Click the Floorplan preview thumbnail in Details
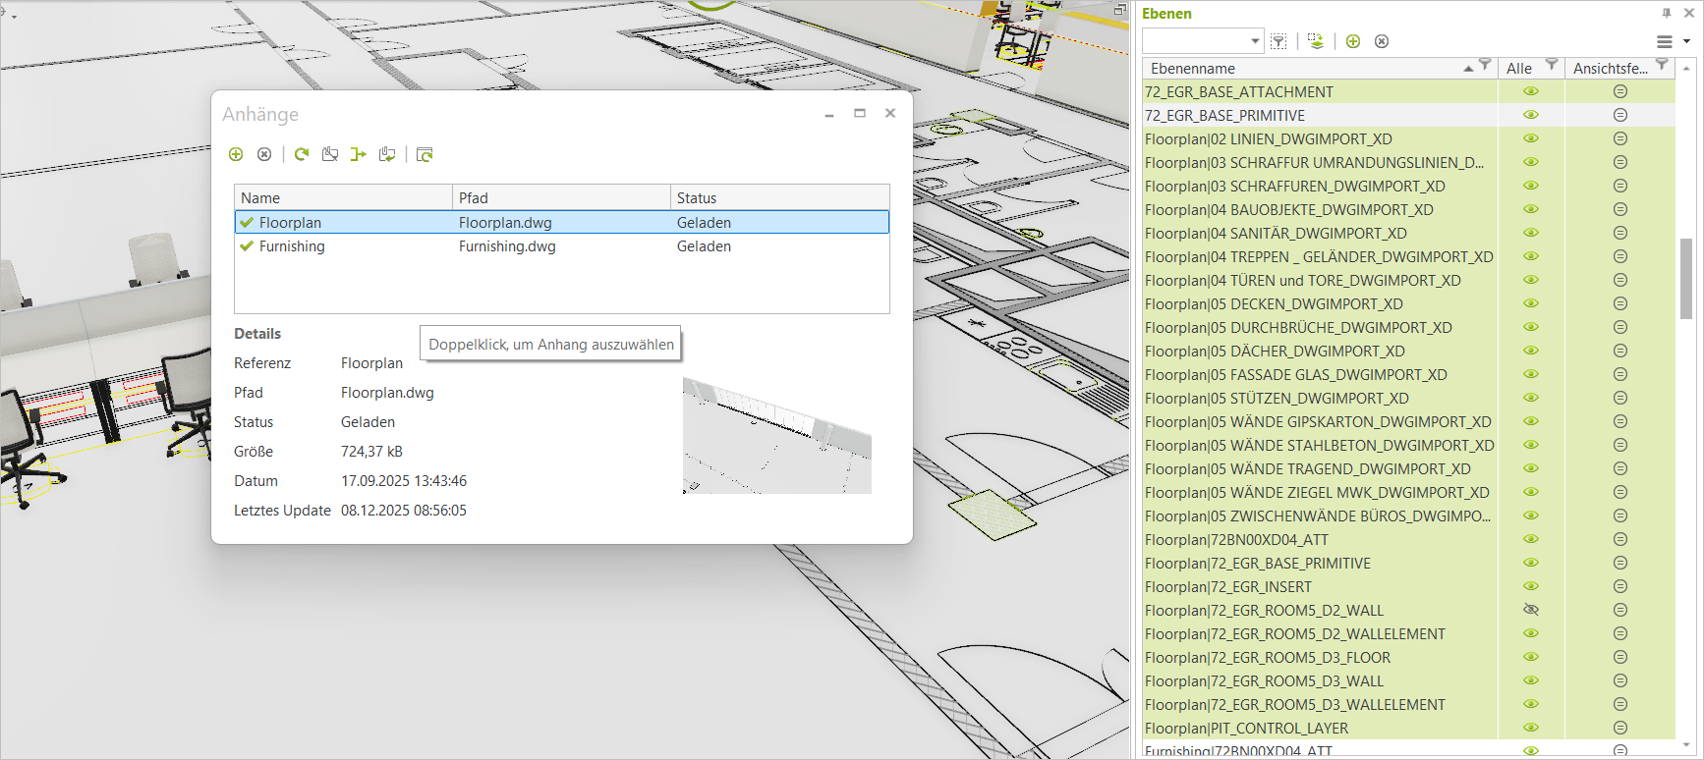 point(777,435)
